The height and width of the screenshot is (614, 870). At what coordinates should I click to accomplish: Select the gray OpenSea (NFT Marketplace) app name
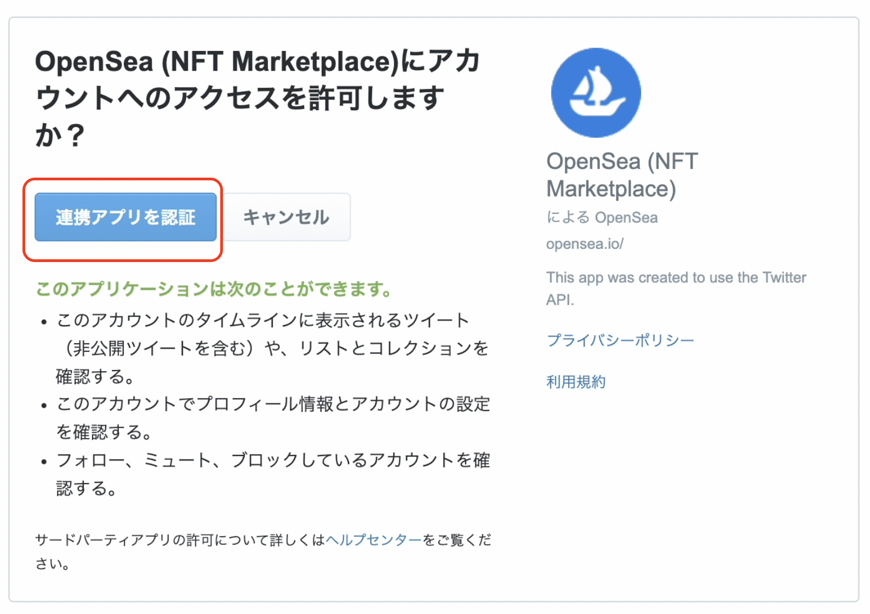tap(622, 175)
